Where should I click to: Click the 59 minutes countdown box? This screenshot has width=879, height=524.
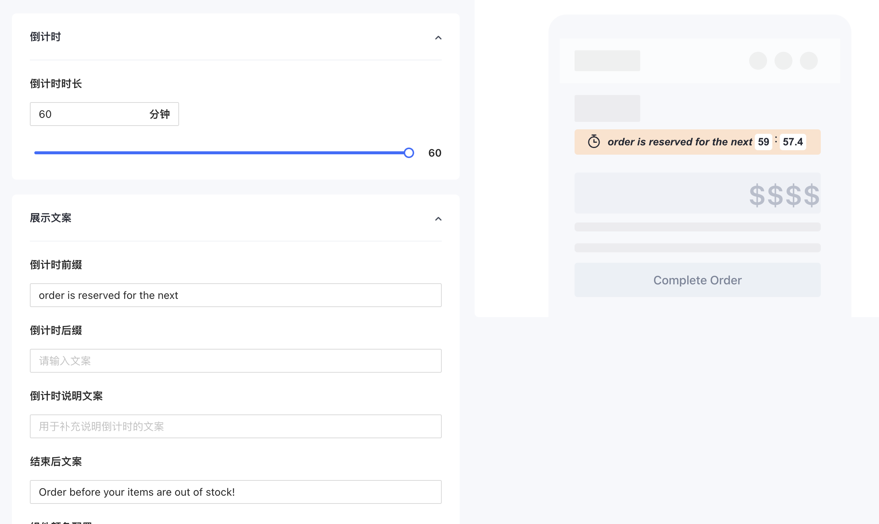[763, 142]
